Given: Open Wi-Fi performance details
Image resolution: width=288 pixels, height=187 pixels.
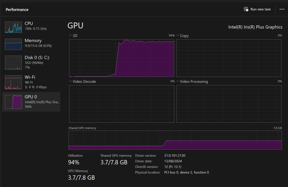Looking at the screenshot, I should (30, 77).
